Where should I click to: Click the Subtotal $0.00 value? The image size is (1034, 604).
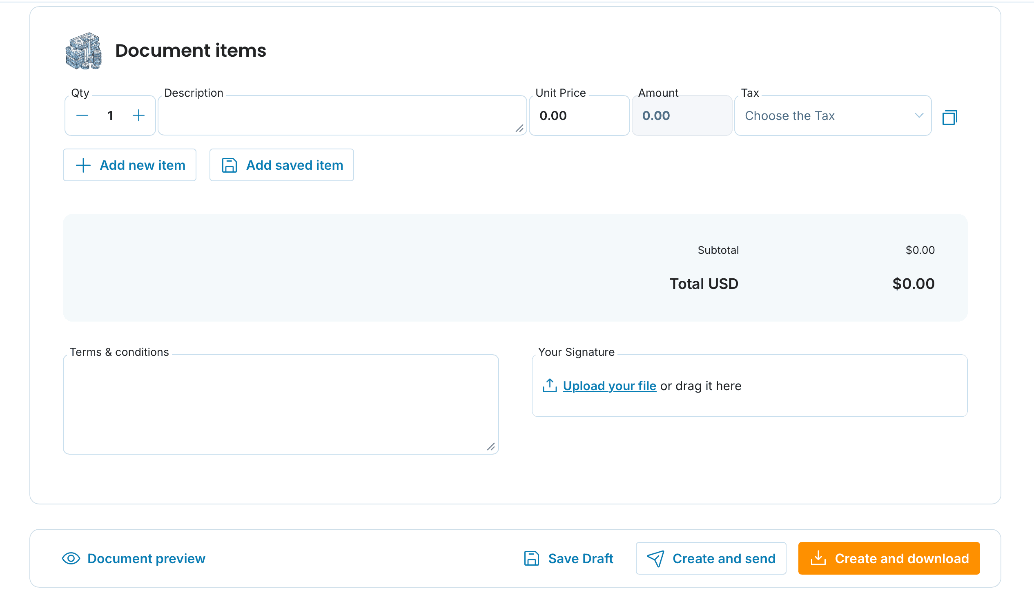(x=920, y=250)
